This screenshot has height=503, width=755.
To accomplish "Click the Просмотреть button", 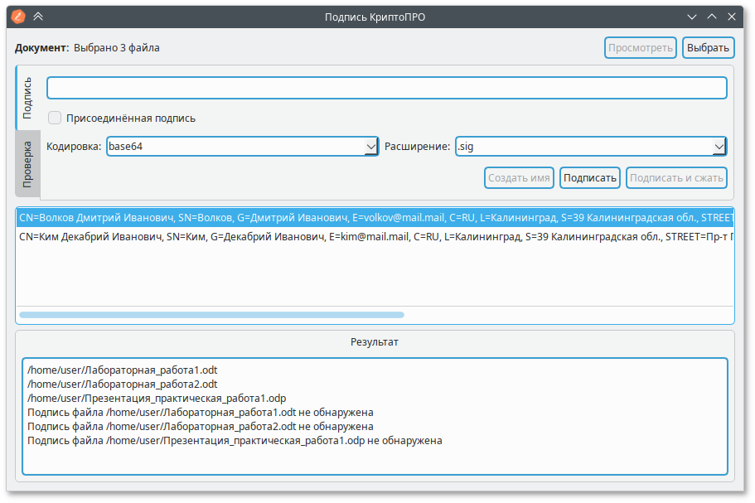I will click(640, 48).
